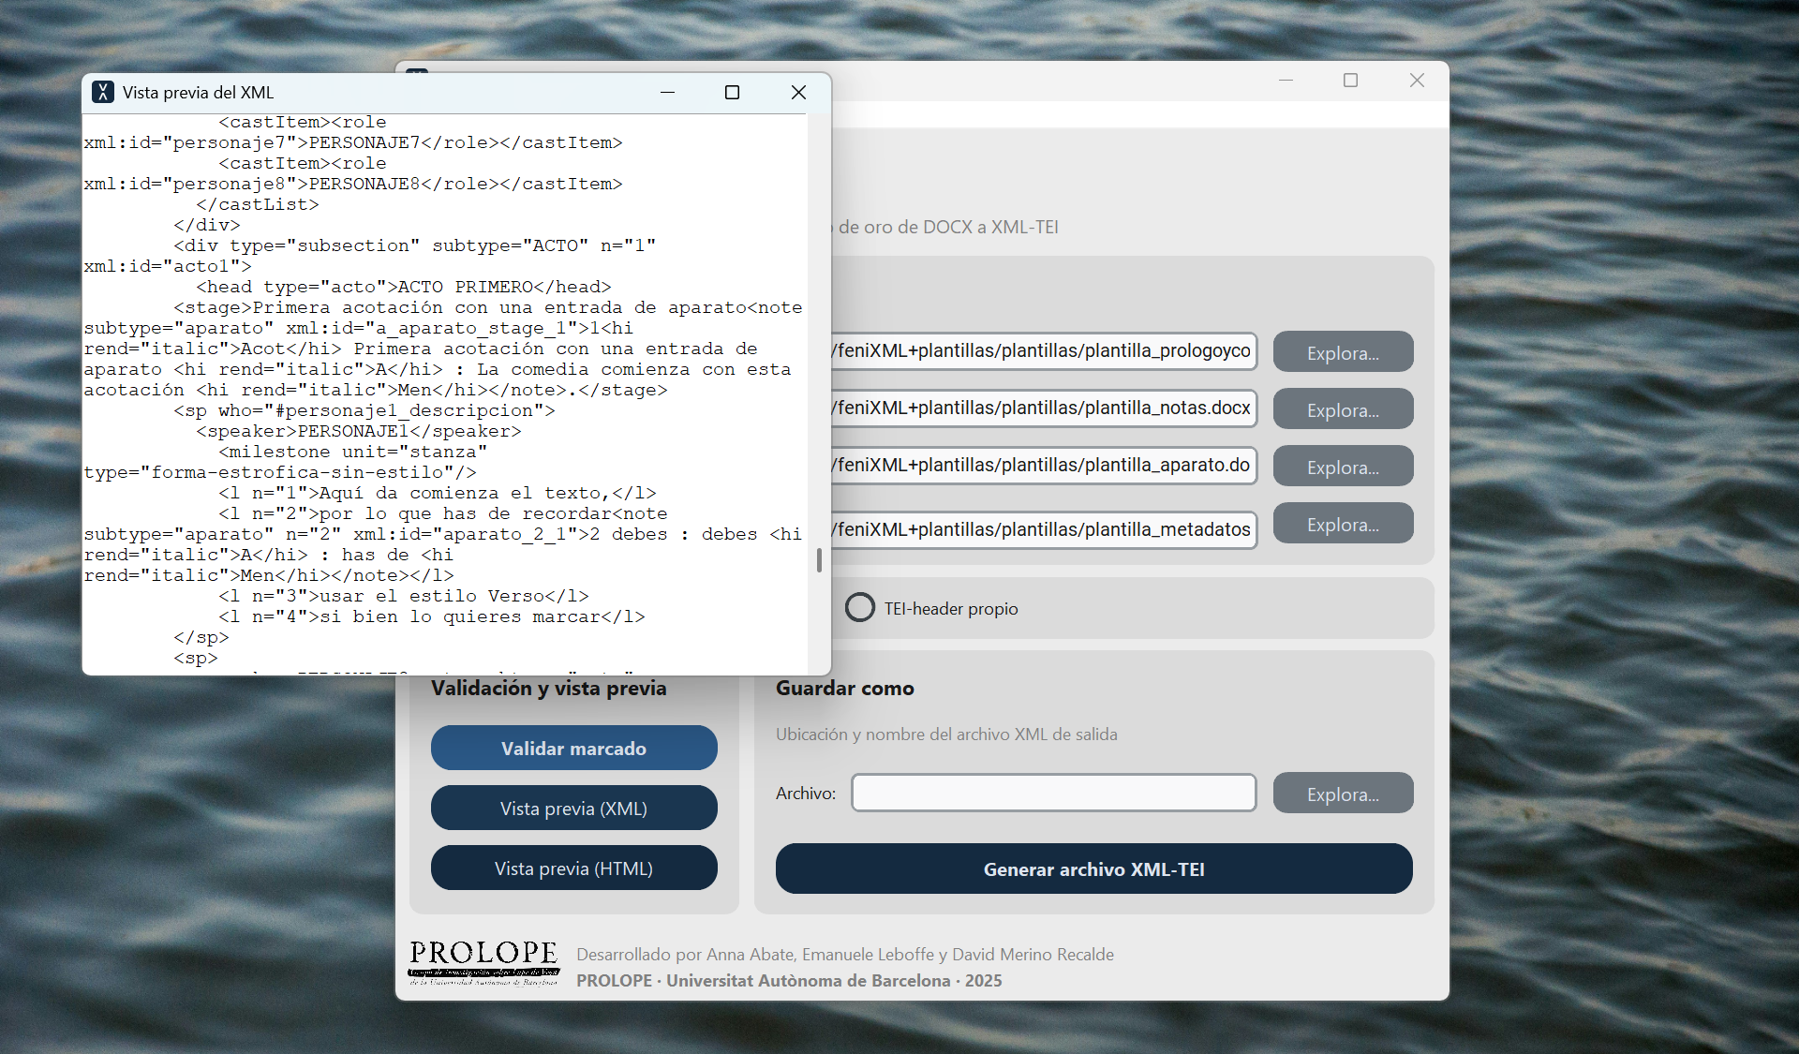The width and height of the screenshot is (1799, 1054).
Task: Click inside the Archivo output name field
Action: pyautogui.click(x=1052, y=793)
